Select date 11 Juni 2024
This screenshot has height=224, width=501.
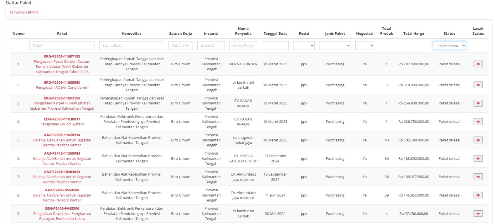tap(275, 195)
